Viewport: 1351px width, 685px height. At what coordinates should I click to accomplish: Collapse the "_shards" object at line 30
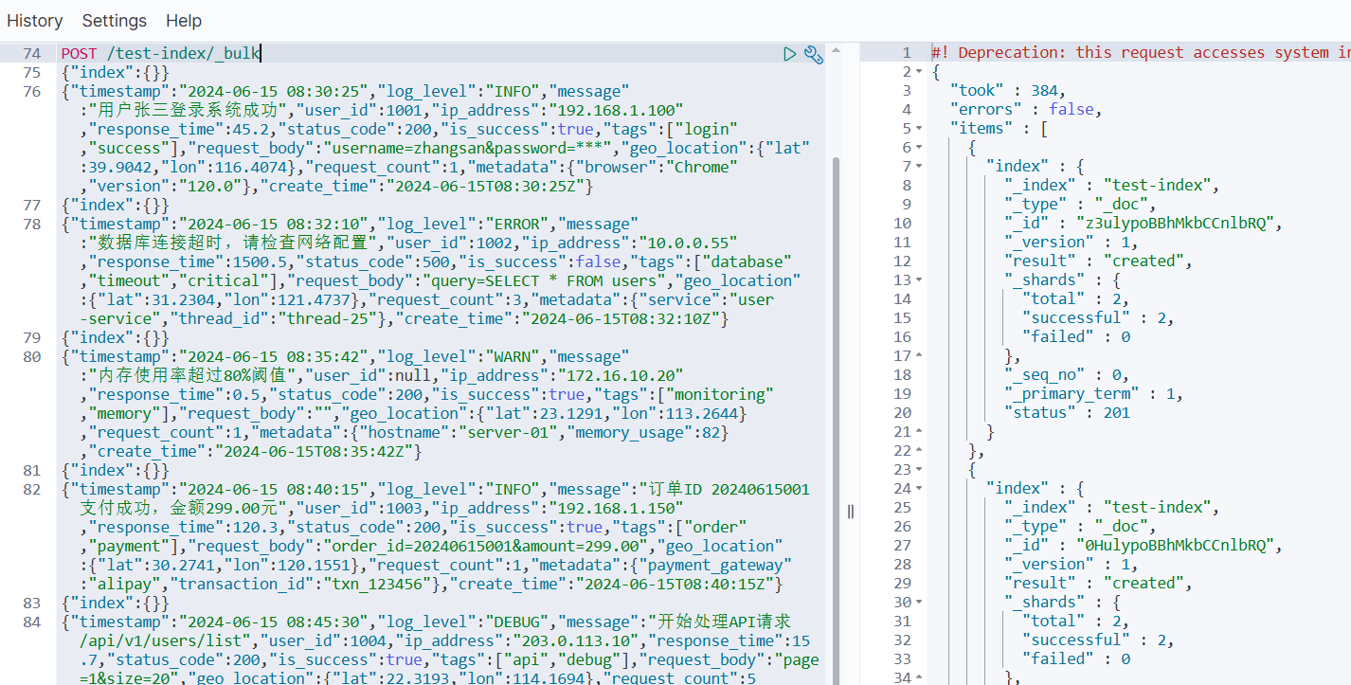tap(919, 603)
